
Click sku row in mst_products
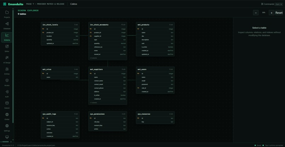pyautogui.click(x=155, y=36)
